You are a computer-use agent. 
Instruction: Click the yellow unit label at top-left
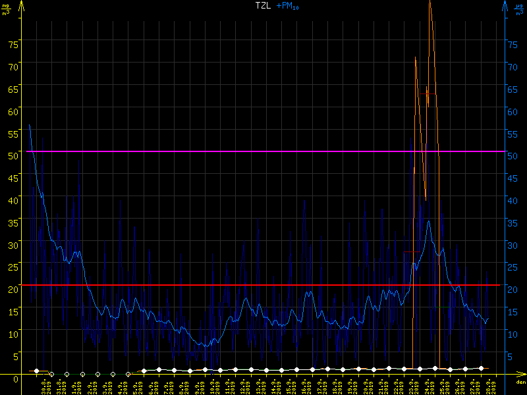(6, 9)
